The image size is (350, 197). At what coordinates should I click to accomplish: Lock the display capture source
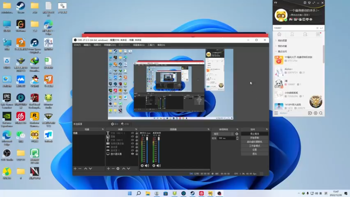tap(136, 154)
